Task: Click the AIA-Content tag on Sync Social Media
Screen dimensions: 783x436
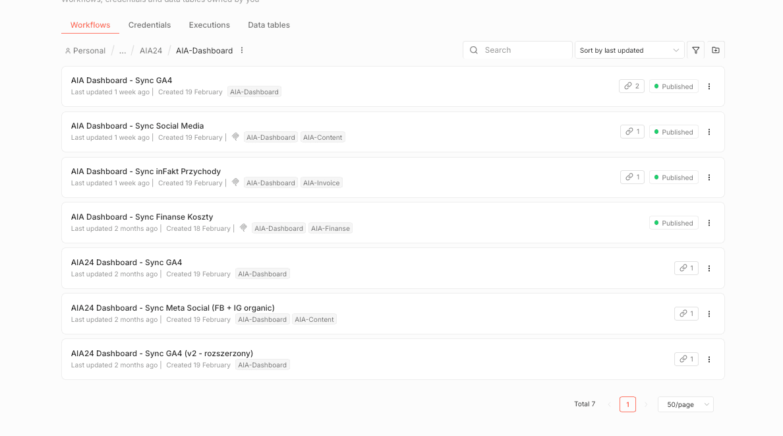Action: [x=322, y=137]
